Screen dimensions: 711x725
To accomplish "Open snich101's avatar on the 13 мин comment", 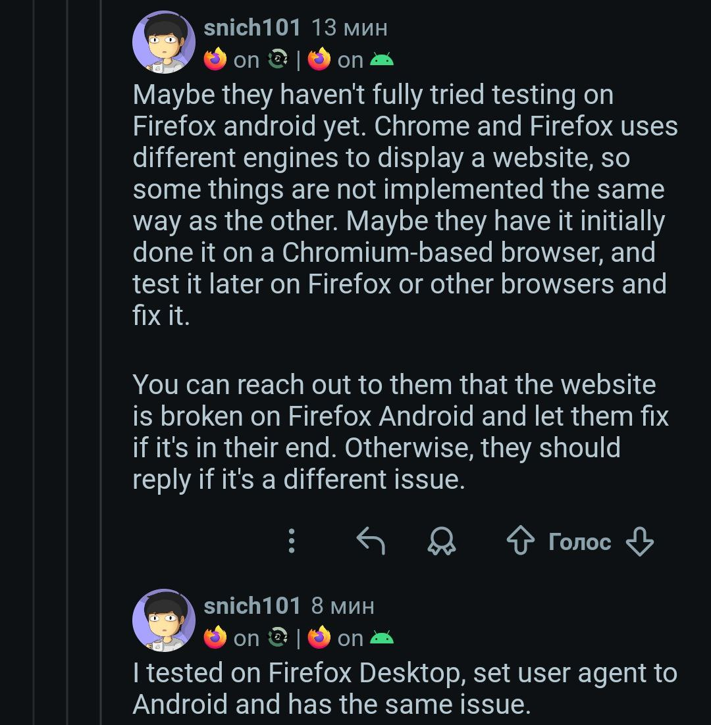I will (164, 42).
